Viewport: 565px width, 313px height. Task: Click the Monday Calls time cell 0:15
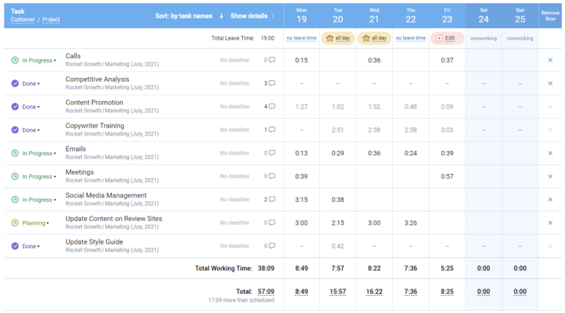[x=302, y=60]
